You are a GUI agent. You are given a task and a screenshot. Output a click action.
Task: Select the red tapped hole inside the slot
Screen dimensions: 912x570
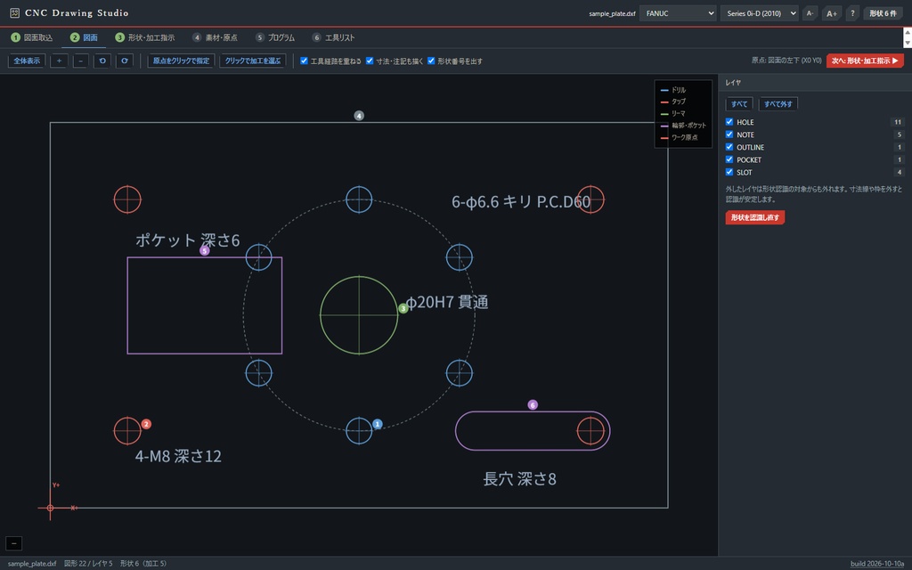pos(590,431)
